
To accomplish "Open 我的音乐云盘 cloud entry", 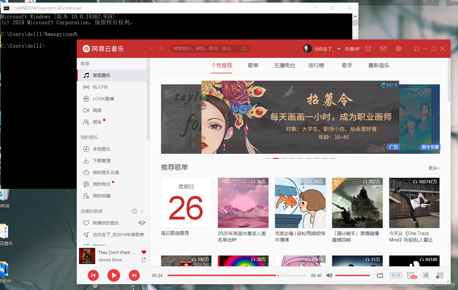I will (112, 172).
